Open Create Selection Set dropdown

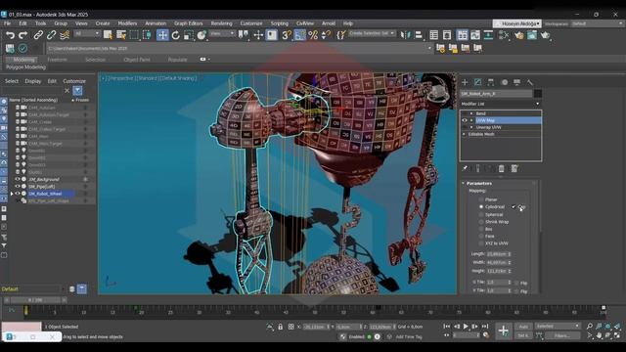coord(372,33)
